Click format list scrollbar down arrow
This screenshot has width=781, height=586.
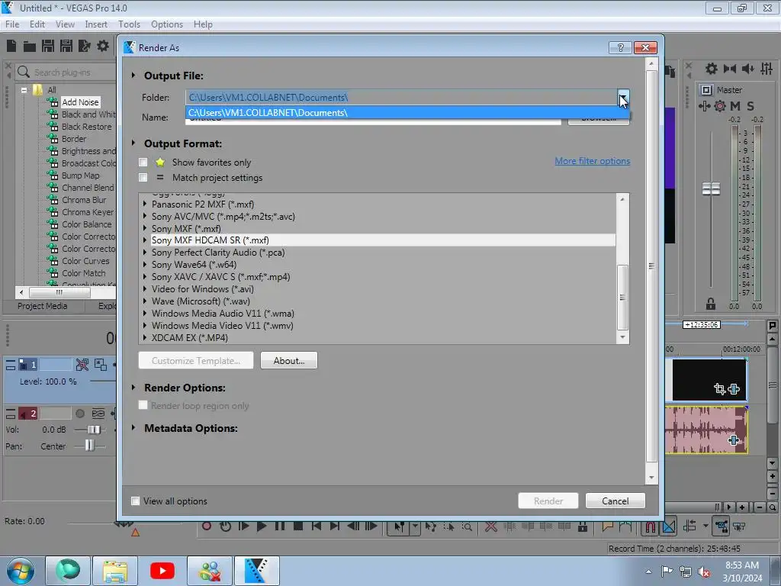622,337
